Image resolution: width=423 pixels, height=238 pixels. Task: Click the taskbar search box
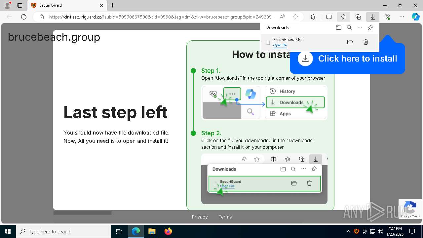[x=63, y=231]
